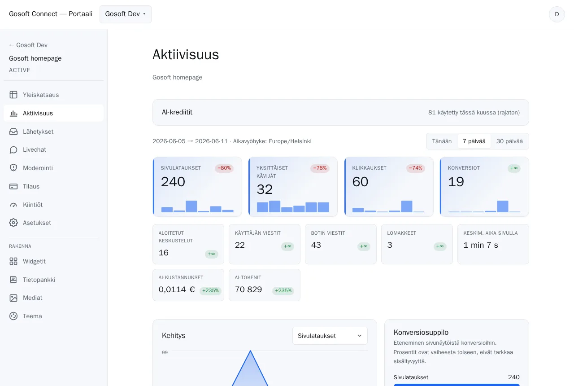Click the Gosoft Connect — Portaali title
The image size is (574, 386).
point(51,14)
